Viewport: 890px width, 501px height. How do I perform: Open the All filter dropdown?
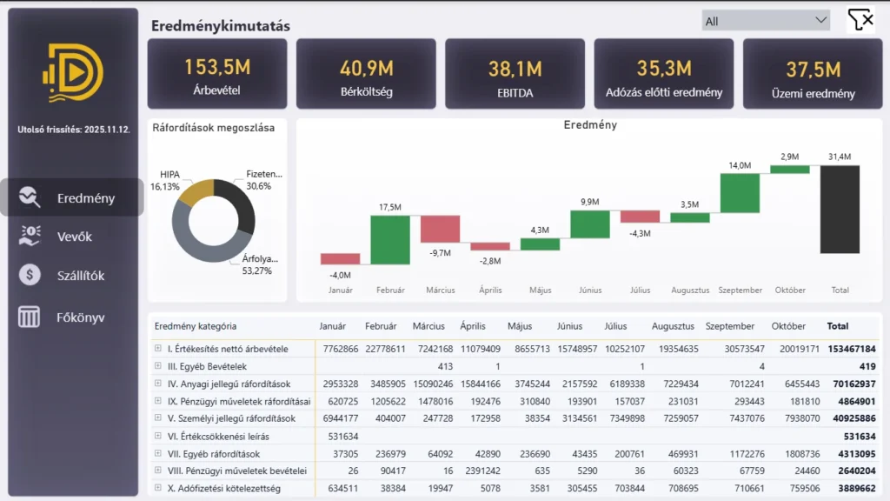(x=766, y=21)
